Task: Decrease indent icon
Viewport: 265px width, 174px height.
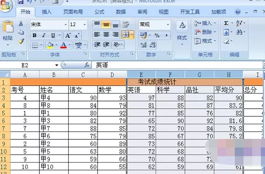Action: [x=97, y=45]
